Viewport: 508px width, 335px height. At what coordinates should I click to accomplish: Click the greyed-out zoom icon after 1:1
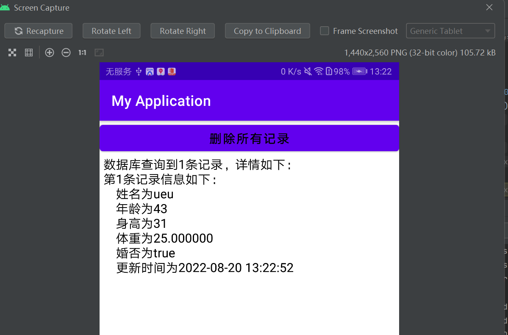pyautogui.click(x=99, y=53)
